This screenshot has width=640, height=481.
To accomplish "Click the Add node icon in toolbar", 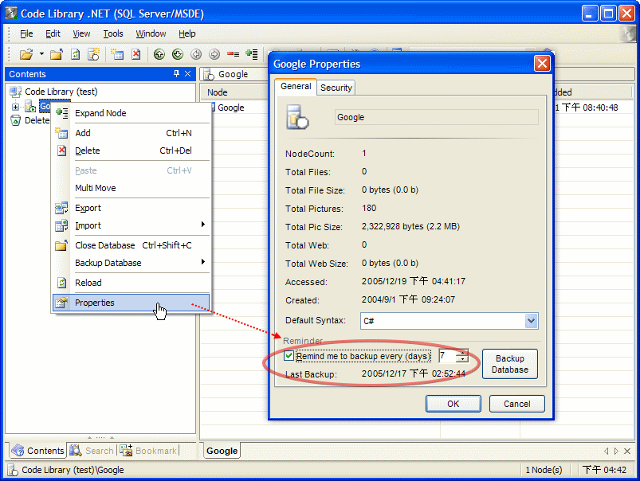I will [117, 54].
